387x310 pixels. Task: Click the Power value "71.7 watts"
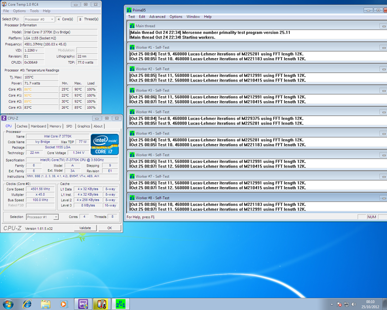tap(41, 83)
